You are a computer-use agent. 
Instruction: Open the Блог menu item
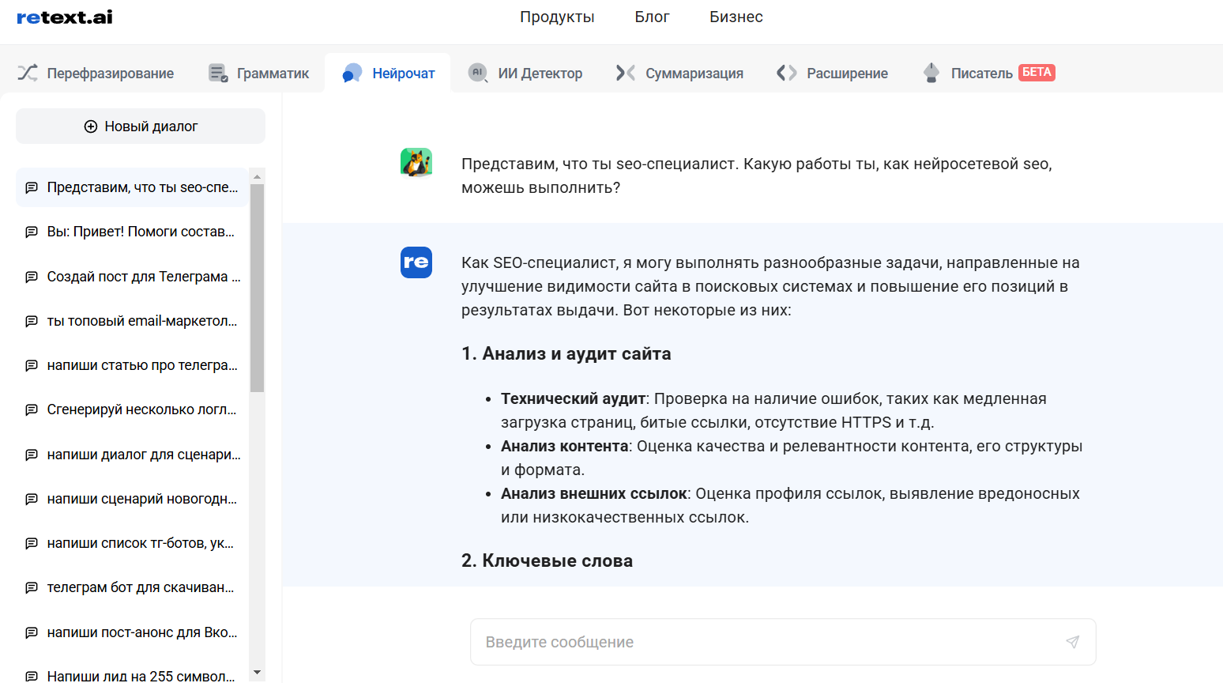pyautogui.click(x=652, y=17)
